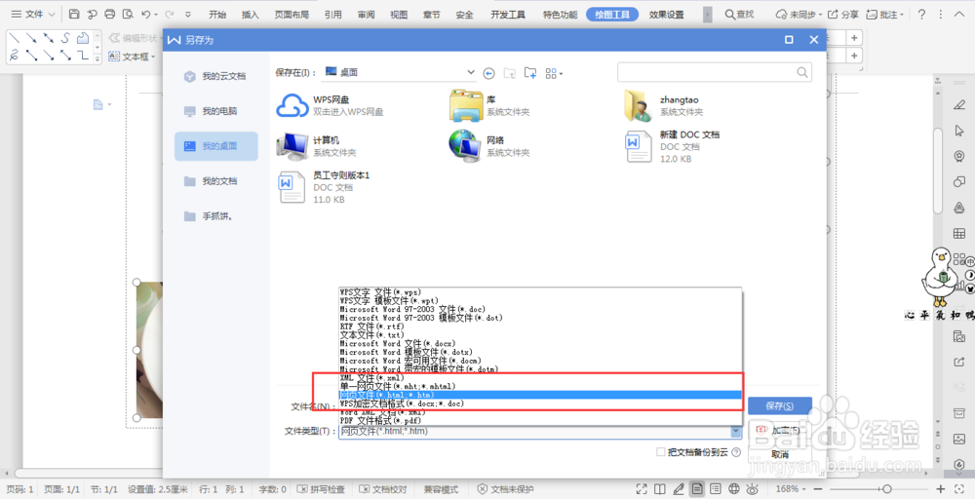Click the undo arrow icon
This screenshot has width=975, height=499.
coord(145,15)
